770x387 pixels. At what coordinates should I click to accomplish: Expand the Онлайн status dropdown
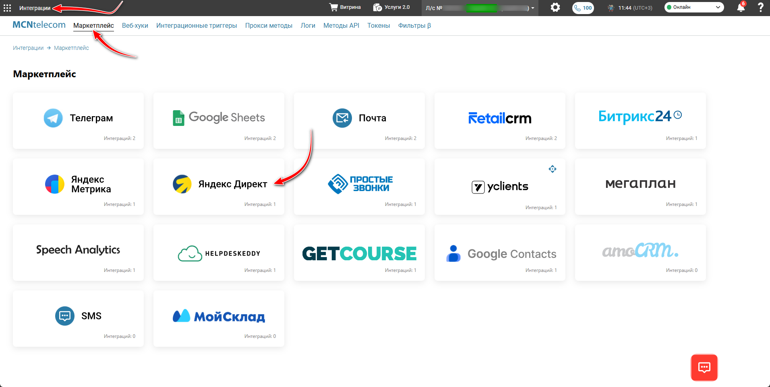click(694, 7)
